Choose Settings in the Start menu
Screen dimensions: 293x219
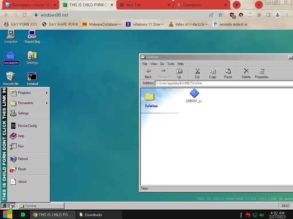29,113
